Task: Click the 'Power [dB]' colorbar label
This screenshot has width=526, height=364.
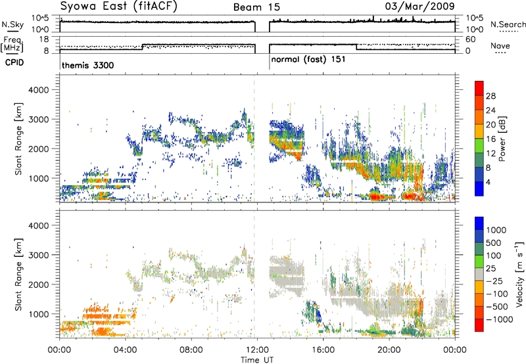Action: click(x=502, y=139)
